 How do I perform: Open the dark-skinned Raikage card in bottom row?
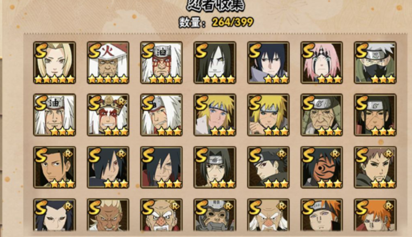coord(108,215)
